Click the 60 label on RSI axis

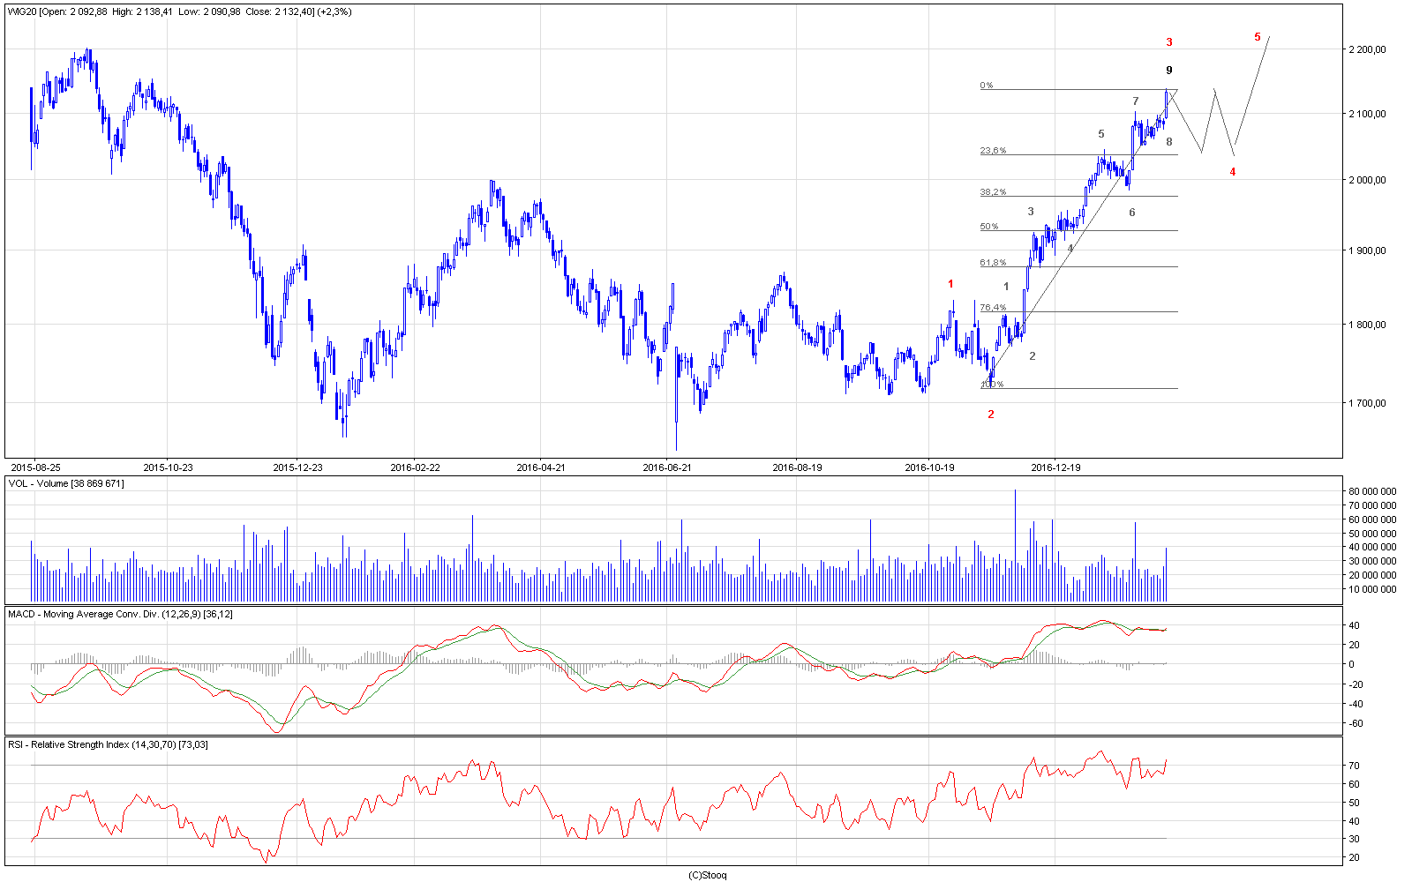coord(1355,784)
